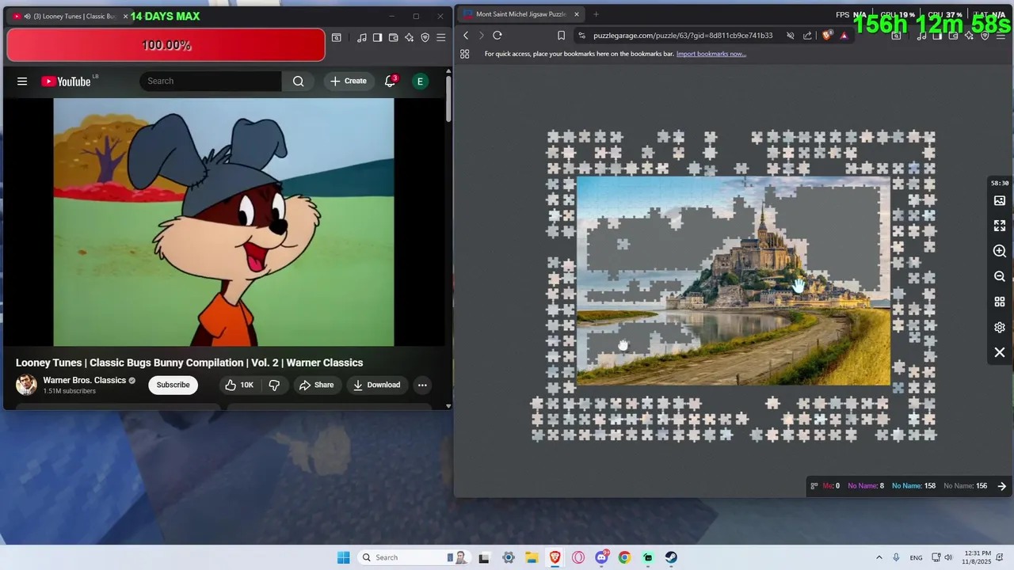1014x570 pixels.
Task: Open the 12:31 PM clock flyout
Action: click(x=978, y=557)
